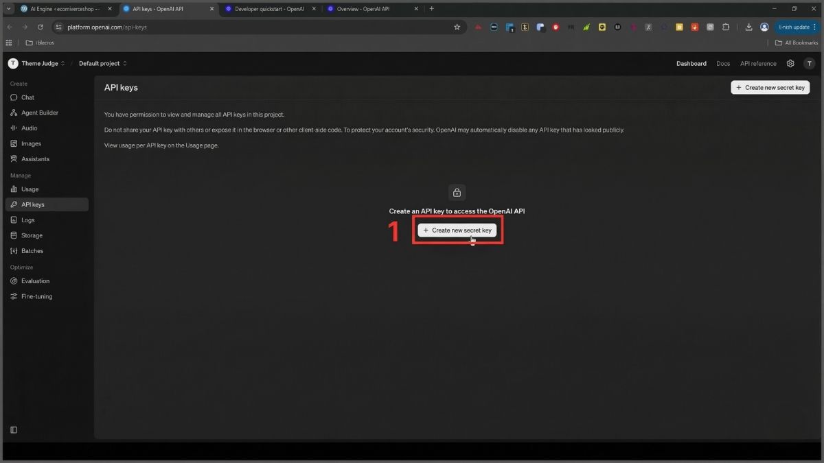
Task: Open Agent Builder in sidebar
Action: [39, 112]
